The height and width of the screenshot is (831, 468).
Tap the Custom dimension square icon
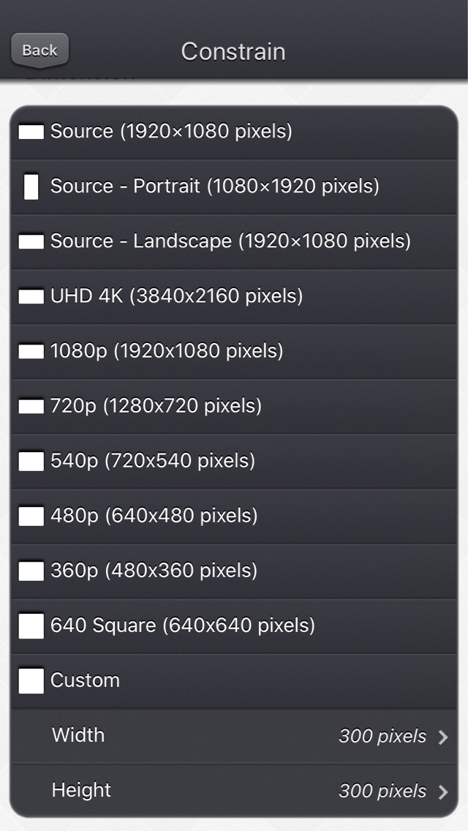(31, 681)
